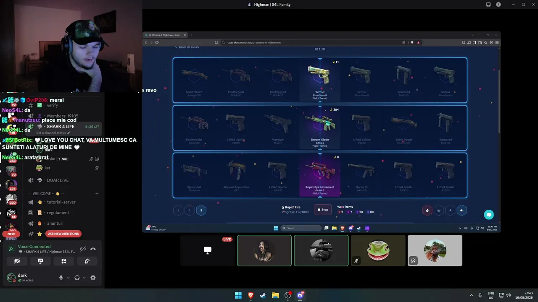Open Discord activities launcher
The width and height of the screenshot is (538, 302).
click(64, 261)
